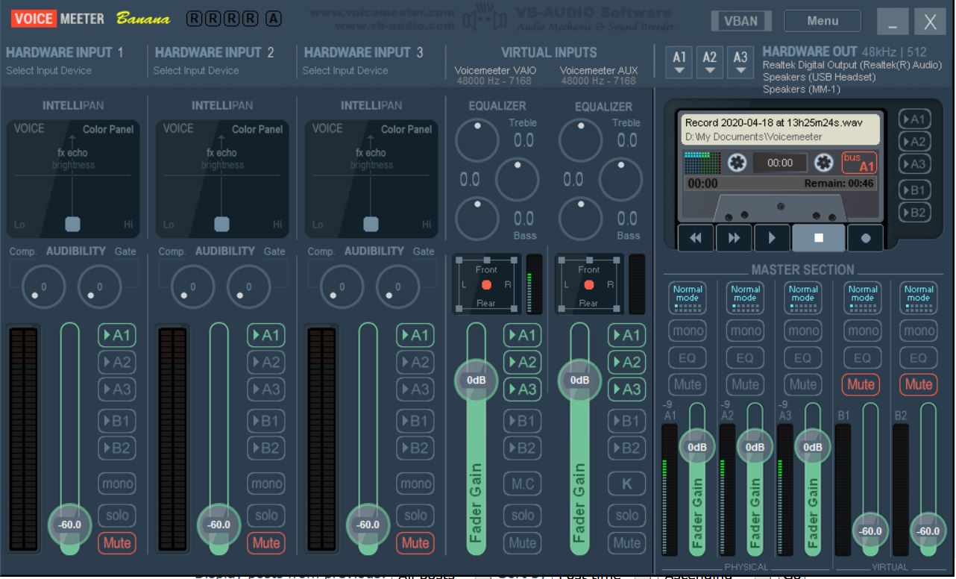The height and width of the screenshot is (579, 956).
Task: Toggle cassette playback to B2 output
Action: 914,213
